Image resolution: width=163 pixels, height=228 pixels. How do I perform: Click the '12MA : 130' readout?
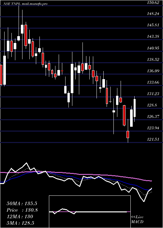(x=20, y=217)
